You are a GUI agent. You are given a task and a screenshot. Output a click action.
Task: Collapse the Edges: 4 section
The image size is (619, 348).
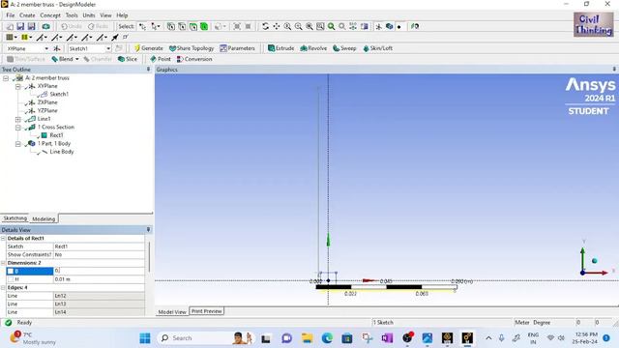click(3, 288)
